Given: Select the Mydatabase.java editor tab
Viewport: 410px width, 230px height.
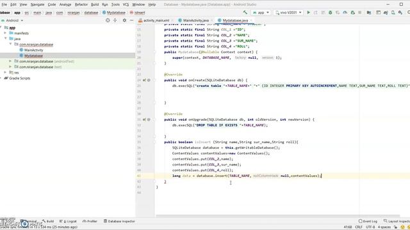Looking at the screenshot, I should (x=235, y=20).
